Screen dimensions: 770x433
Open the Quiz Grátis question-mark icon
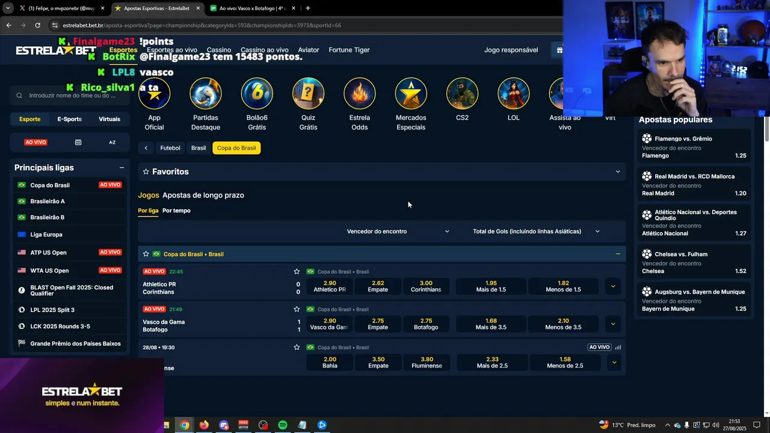coord(308,94)
